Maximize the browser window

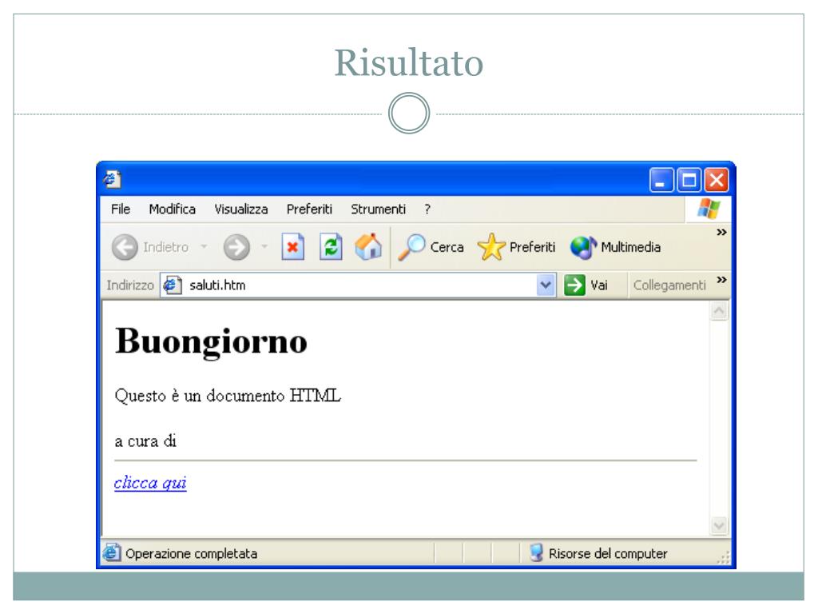click(x=689, y=180)
